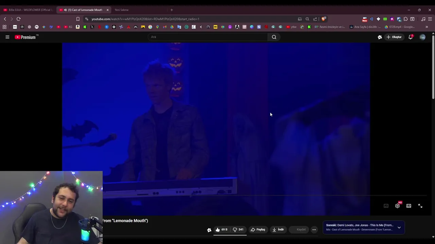Open the Google Drive bookmark
The height and width of the screenshot is (244, 435).
click(x=172, y=27)
